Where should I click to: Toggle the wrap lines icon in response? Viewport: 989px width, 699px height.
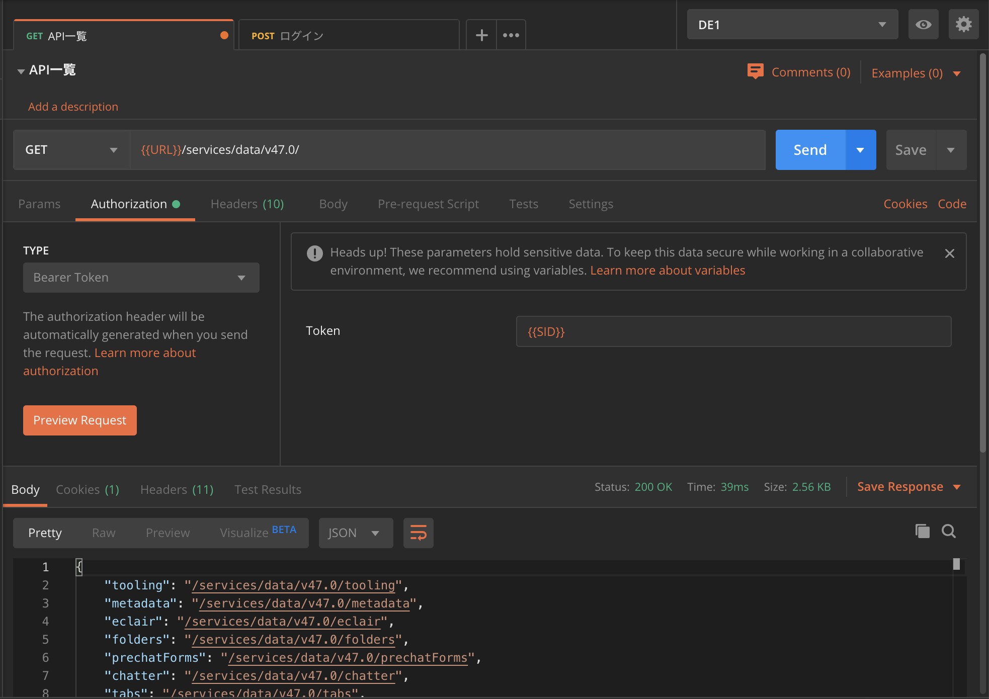point(418,533)
